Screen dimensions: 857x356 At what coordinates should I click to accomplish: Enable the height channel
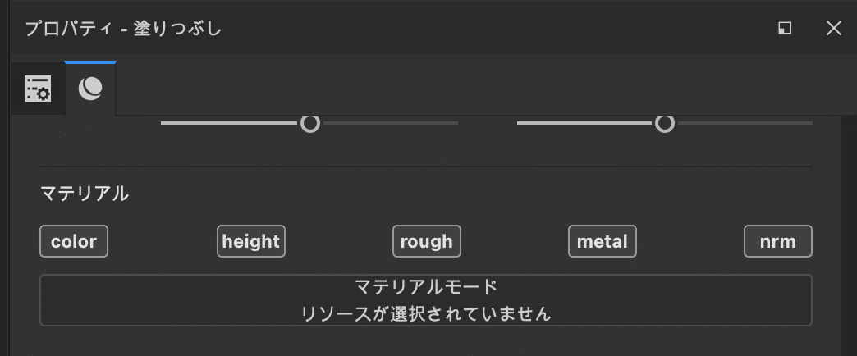tap(251, 241)
